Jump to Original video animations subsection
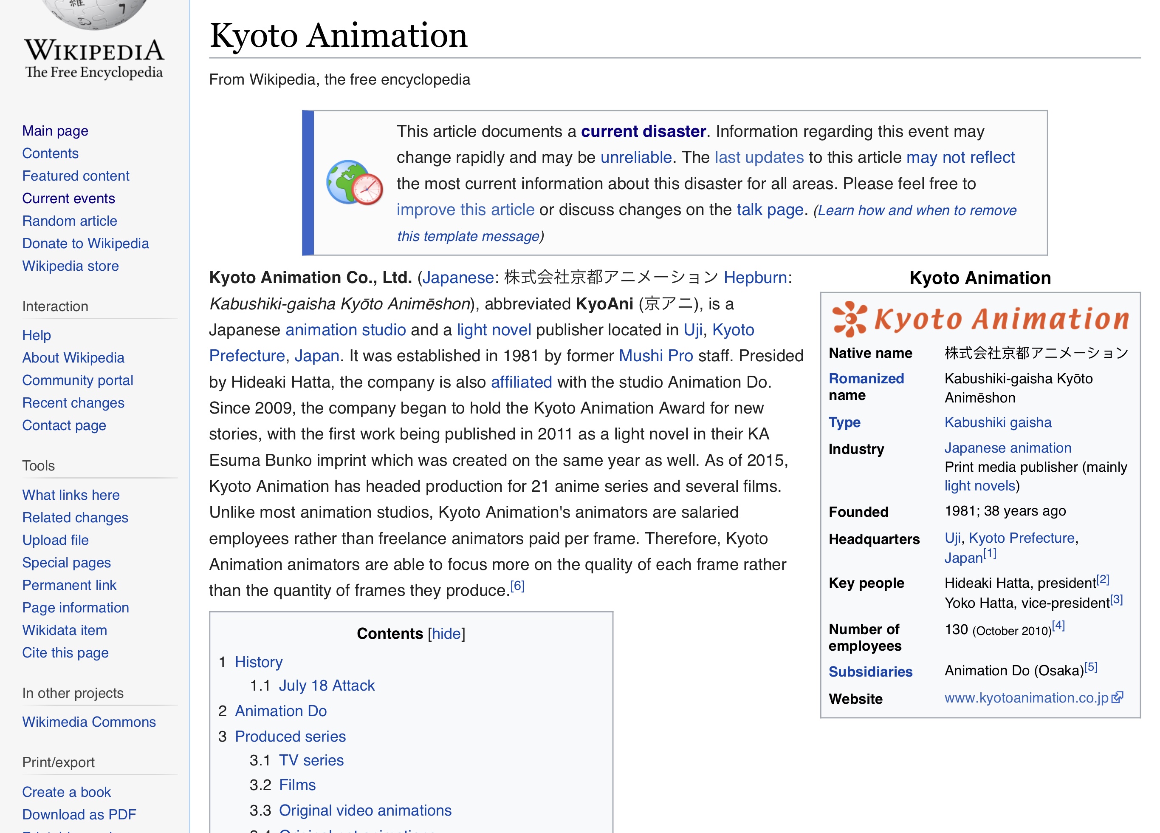The width and height of the screenshot is (1160, 833). pyautogui.click(x=365, y=810)
